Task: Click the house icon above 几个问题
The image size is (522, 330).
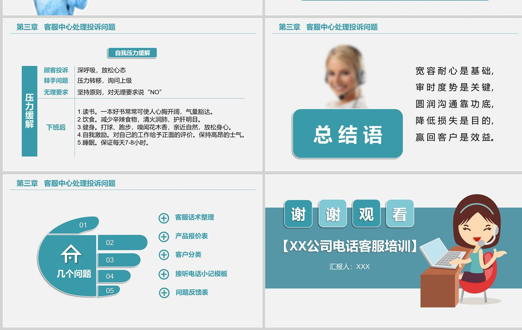Action: 71,253
